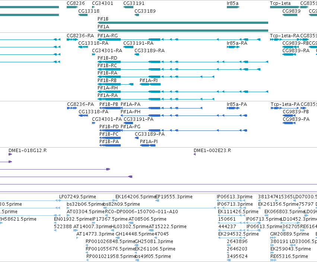The height and width of the screenshot is (262, 317).
Task: Click the Pif1B-PB protein label
Action: coord(108,104)
